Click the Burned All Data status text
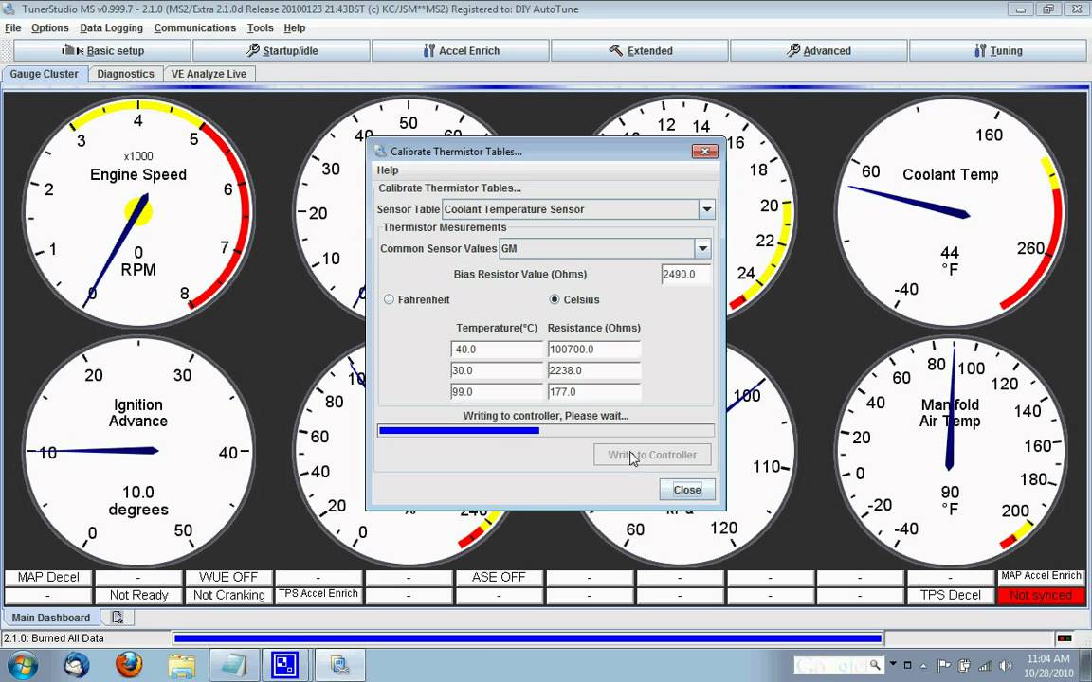The height and width of the screenshot is (682, 1092). 54,638
